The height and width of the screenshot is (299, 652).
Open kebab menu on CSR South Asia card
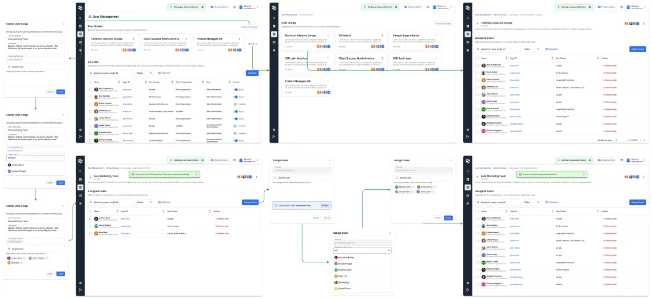(x=436, y=59)
